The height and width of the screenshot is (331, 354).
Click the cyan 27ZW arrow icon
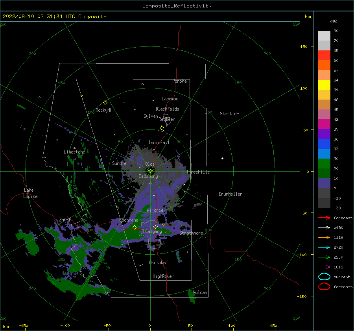(324, 248)
